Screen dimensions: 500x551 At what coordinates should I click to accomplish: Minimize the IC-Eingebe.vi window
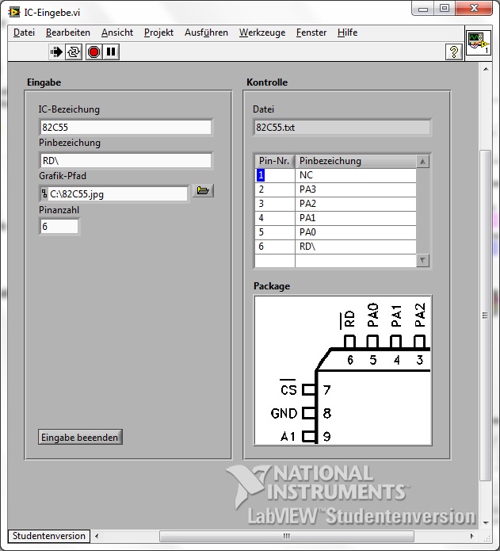coord(423,9)
